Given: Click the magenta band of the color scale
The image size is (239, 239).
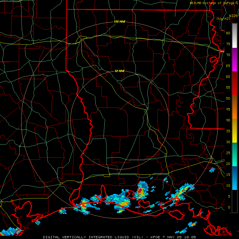Looking at the screenshot, I should [x=234, y=60].
